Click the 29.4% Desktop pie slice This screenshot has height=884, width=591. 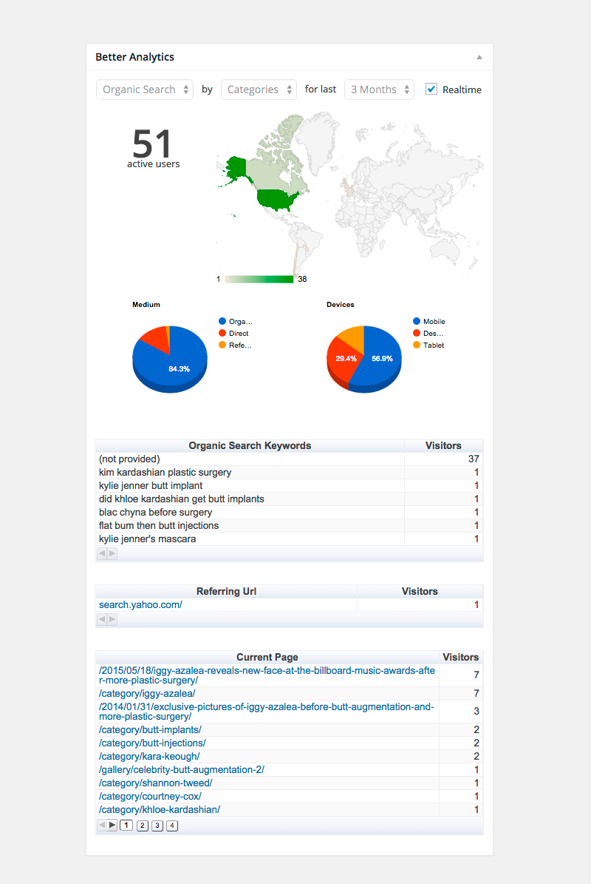click(x=346, y=359)
